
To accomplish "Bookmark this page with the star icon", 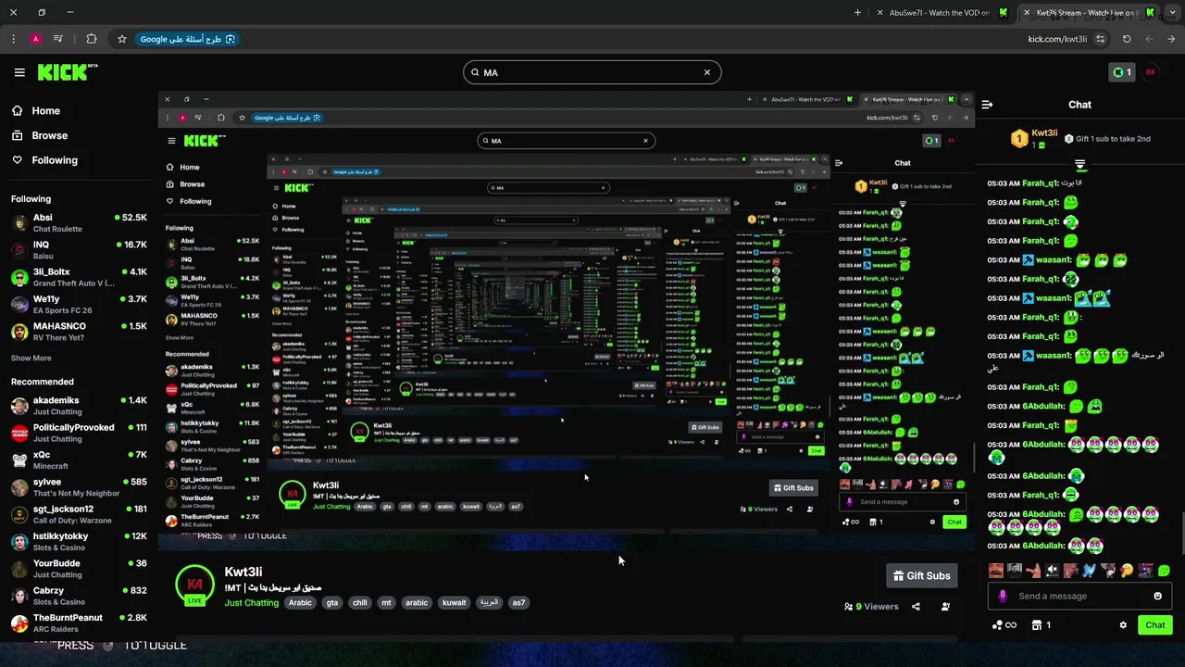I will tap(121, 39).
